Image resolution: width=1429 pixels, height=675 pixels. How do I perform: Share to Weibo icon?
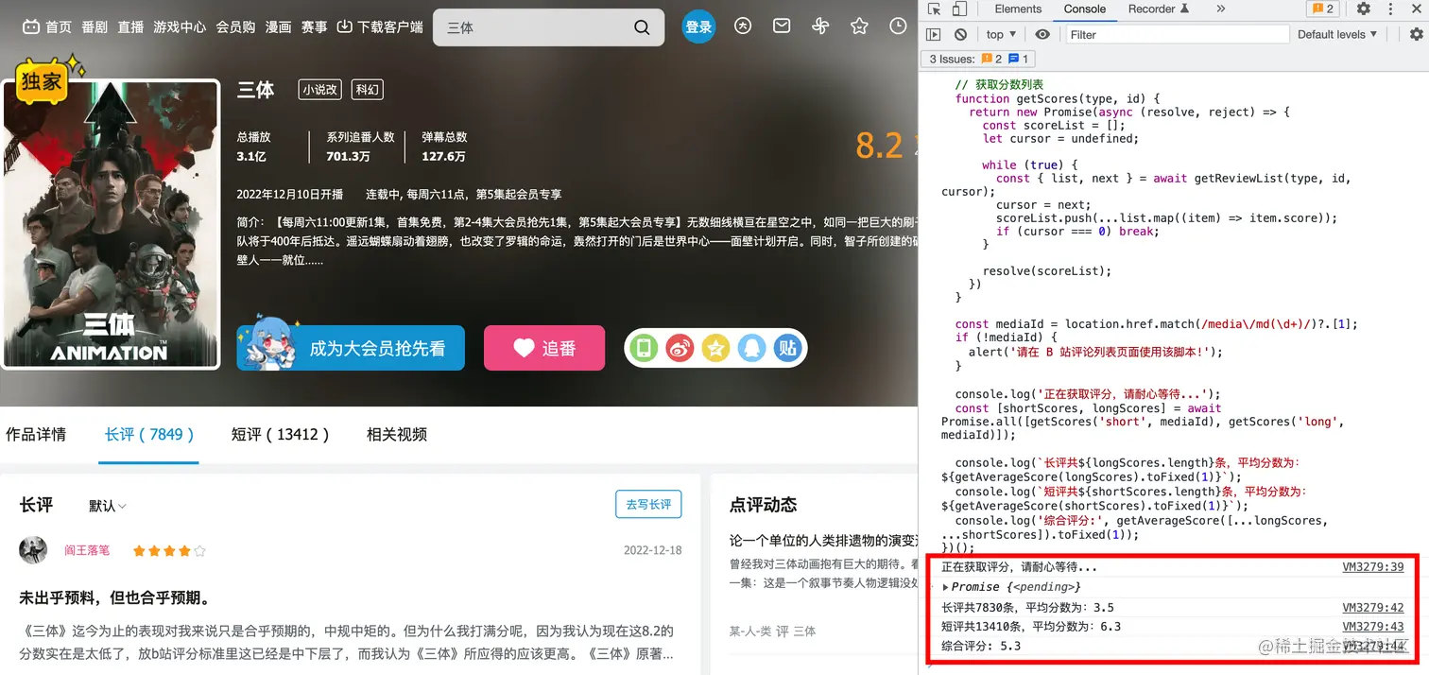click(x=680, y=348)
